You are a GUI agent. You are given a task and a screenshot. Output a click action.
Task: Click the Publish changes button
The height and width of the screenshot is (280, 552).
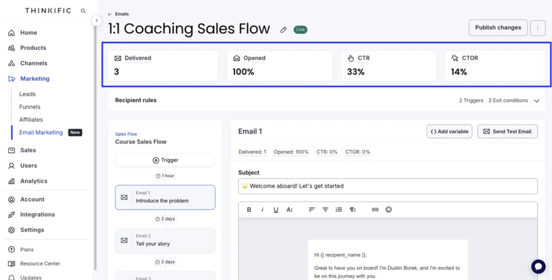pos(498,28)
